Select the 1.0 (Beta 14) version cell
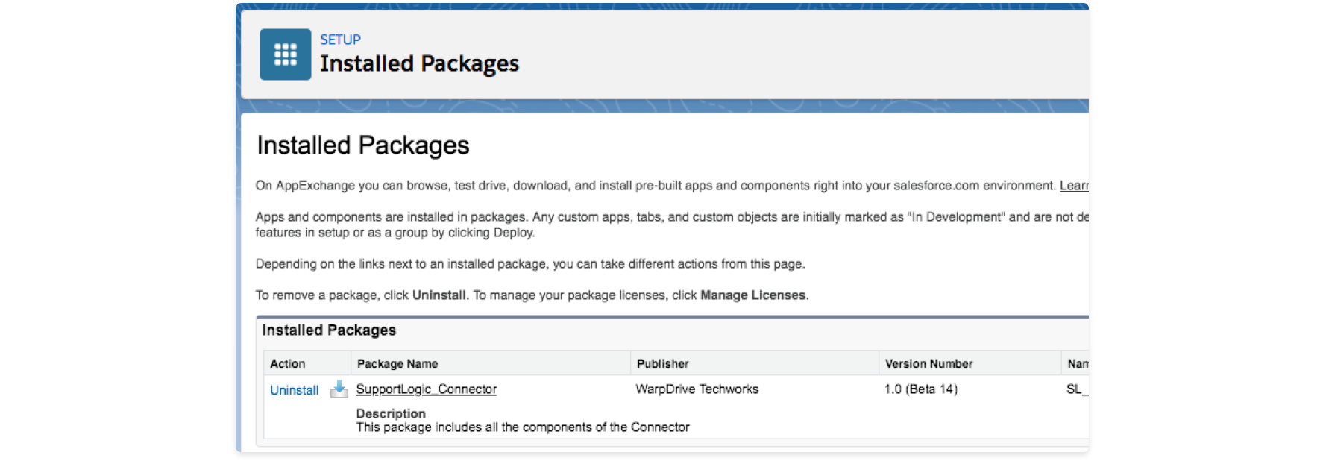 921,389
